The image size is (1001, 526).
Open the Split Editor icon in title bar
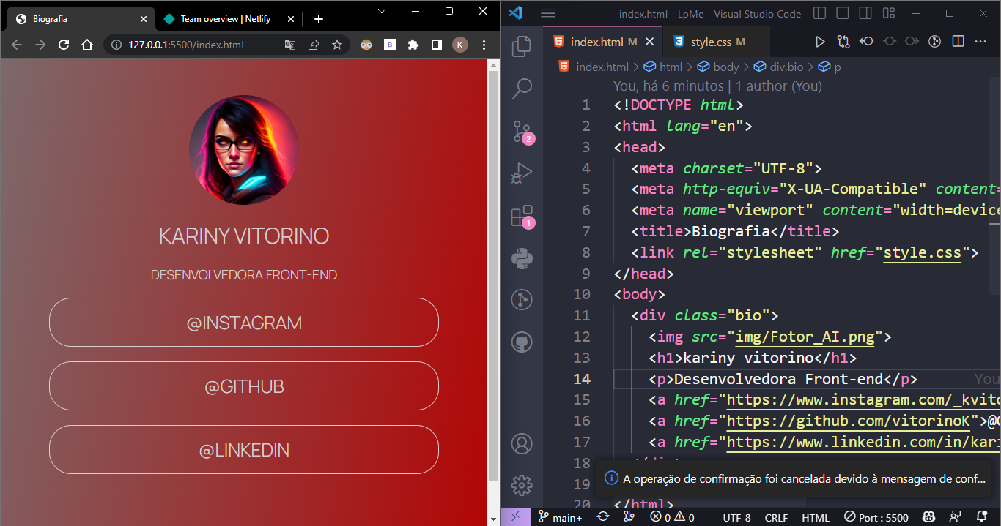pos(958,42)
